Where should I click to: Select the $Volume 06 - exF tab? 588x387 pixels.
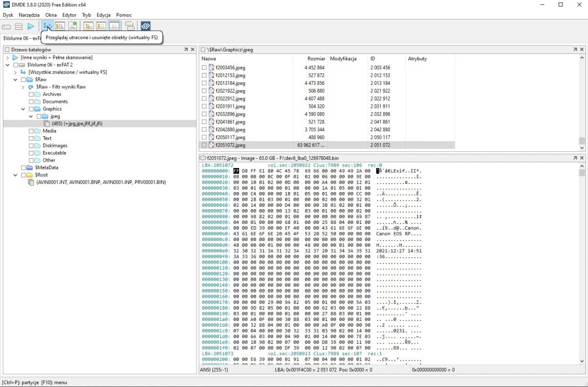(21, 38)
